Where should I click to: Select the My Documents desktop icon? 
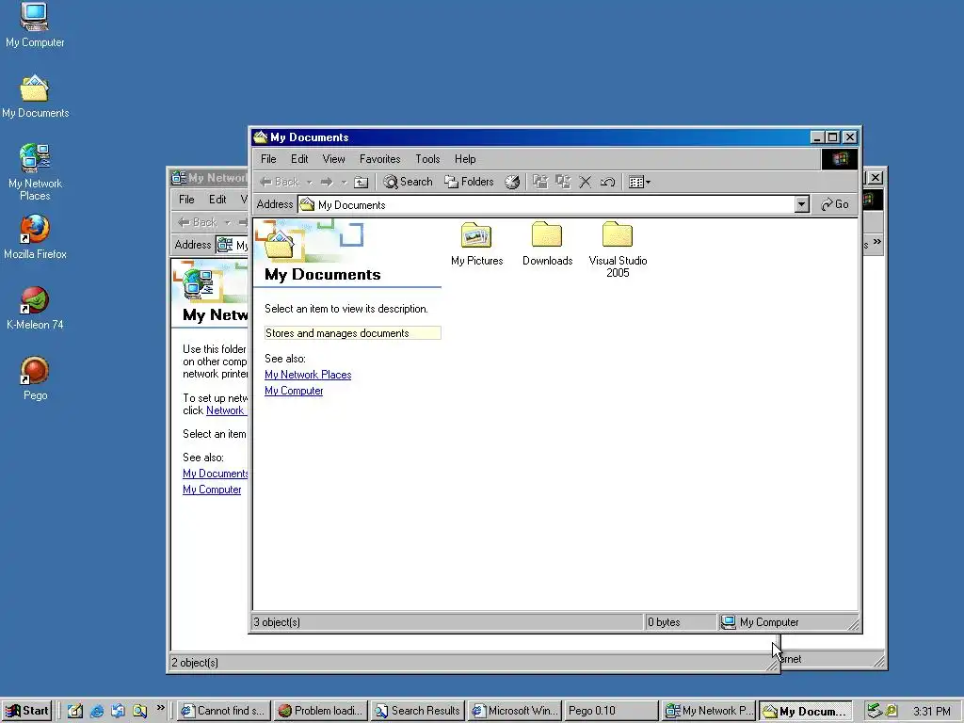35,97
